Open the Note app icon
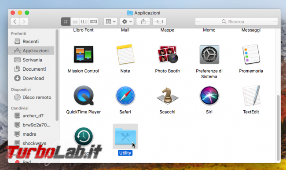 click(125, 54)
